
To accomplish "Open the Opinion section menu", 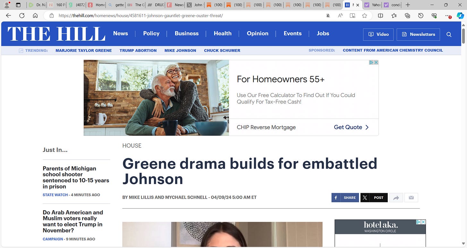I will point(258,33).
